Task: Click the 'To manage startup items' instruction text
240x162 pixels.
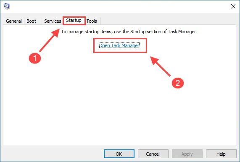Action: pos(129,32)
